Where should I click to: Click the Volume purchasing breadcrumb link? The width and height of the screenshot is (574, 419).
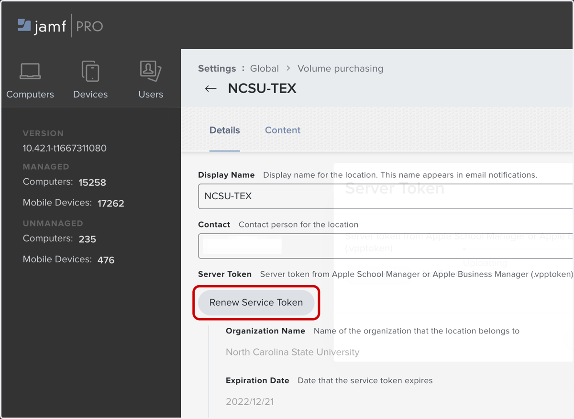tap(341, 68)
